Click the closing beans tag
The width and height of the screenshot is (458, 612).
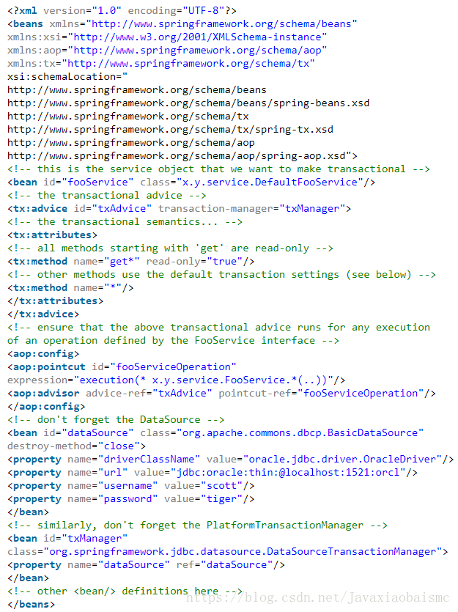tap(32, 605)
